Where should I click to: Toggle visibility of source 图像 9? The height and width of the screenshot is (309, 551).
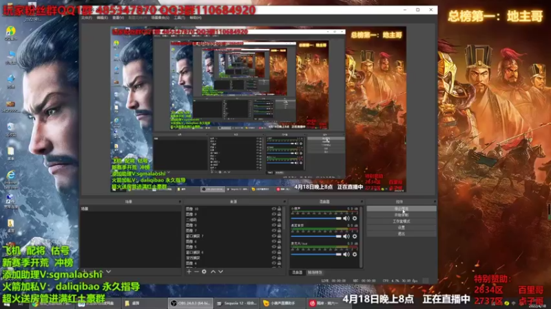point(273,214)
